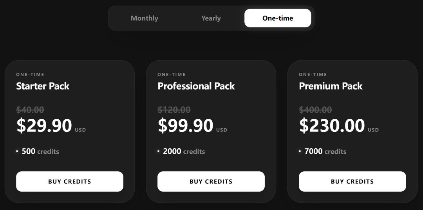Click the 500 credits bullet item

pos(40,151)
